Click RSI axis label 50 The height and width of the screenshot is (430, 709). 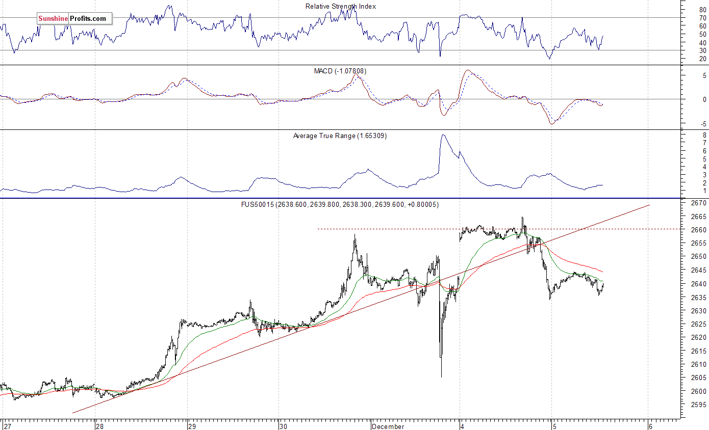tap(703, 34)
